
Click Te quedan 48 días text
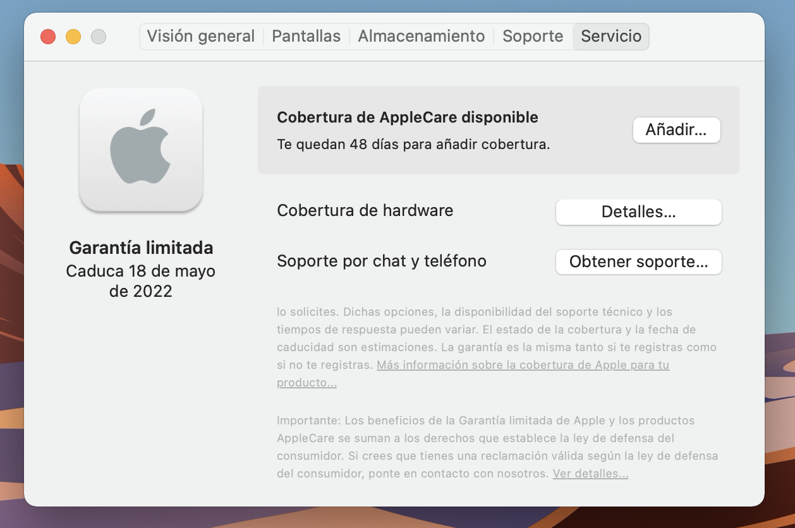[413, 144]
